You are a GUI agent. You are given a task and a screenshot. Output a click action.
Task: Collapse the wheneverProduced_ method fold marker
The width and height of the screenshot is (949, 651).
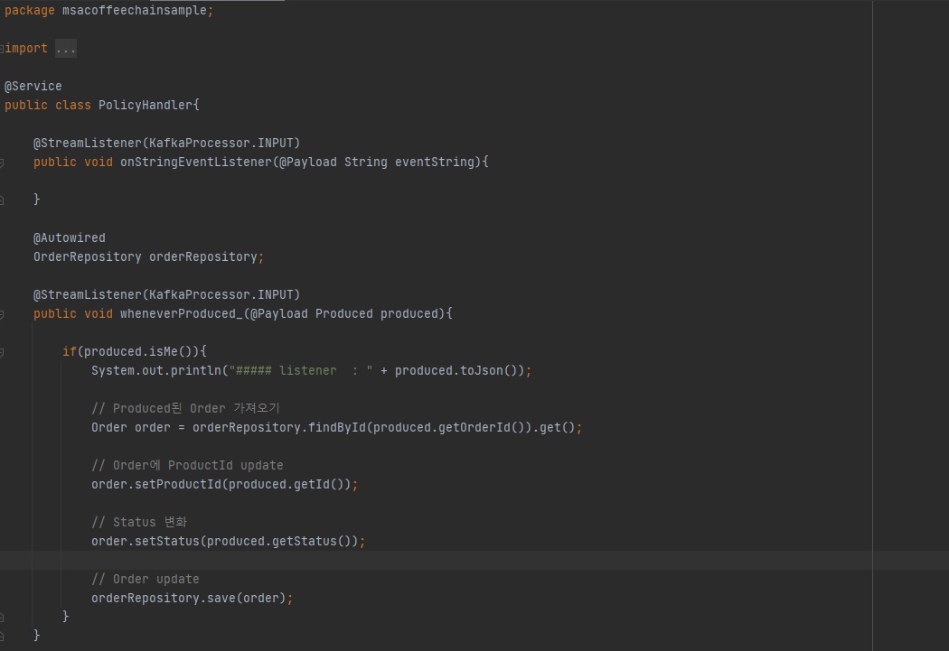[x=2, y=314]
